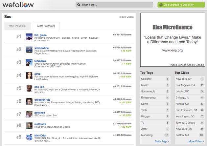Open News tag
The width and height of the screenshot is (207, 146).
tap(155, 104)
